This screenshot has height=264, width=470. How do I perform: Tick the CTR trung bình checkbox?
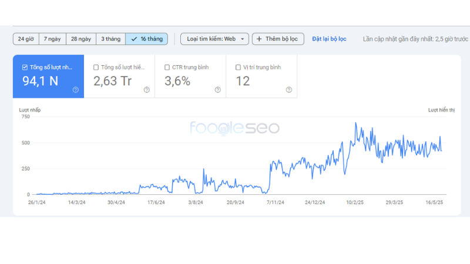(x=167, y=67)
